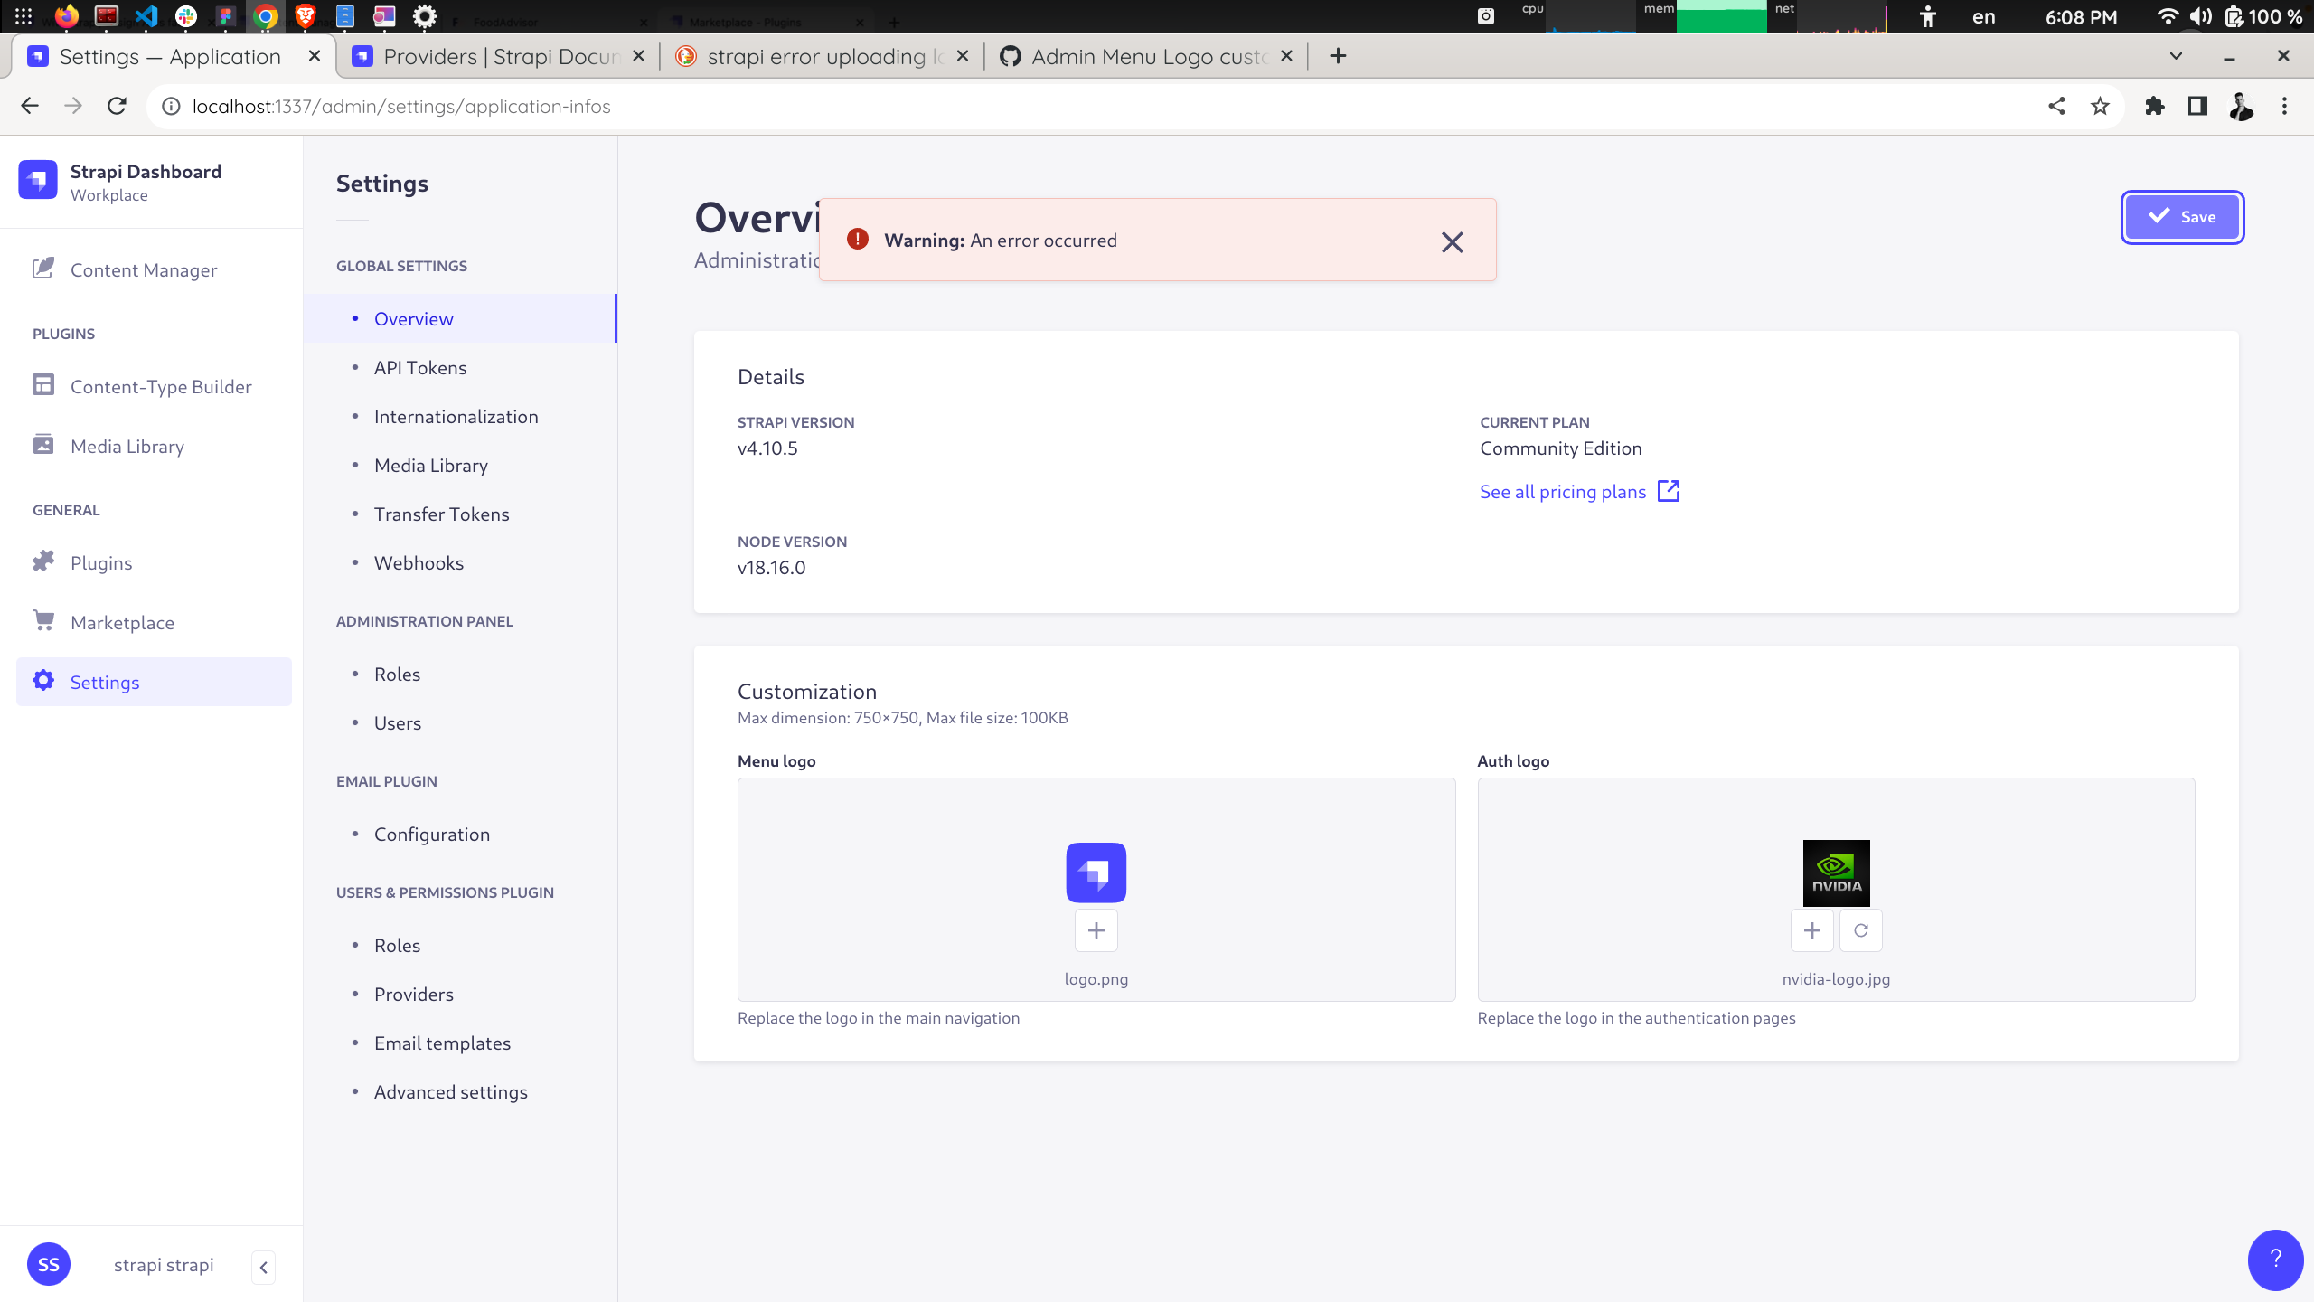
Task: Open the browser tab search chevron
Action: tap(2176, 56)
